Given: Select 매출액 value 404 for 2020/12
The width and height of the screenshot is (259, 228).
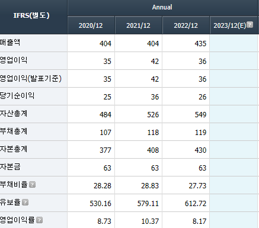Looking at the screenshot, I should click(105, 44).
